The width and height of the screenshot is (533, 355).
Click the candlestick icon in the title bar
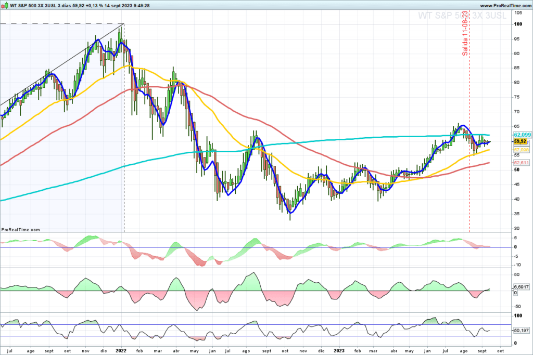click(x=5, y=5)
